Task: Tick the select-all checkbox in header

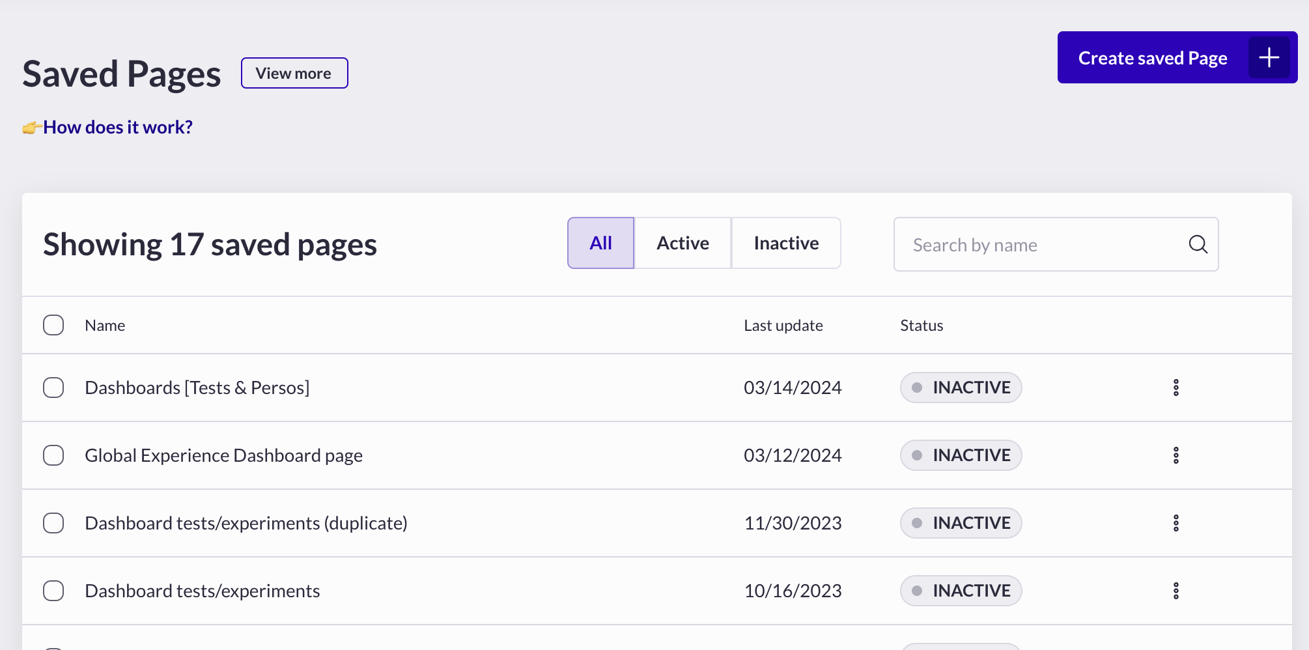Action: [x=53, y=325]
